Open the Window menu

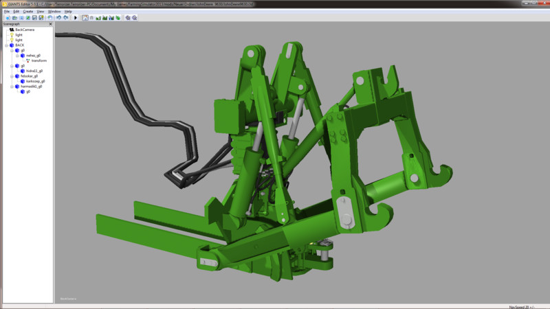[54, 12]
